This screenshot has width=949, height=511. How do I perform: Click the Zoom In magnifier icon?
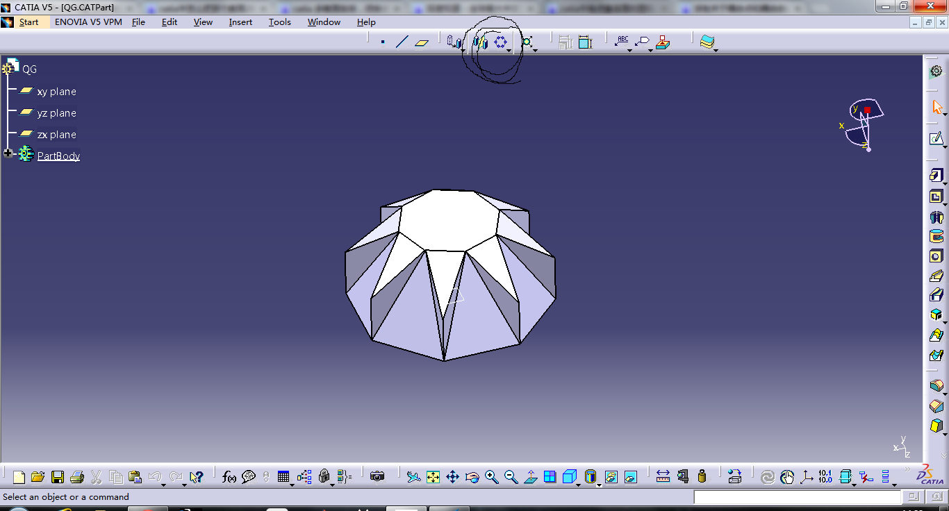point(492,477)
